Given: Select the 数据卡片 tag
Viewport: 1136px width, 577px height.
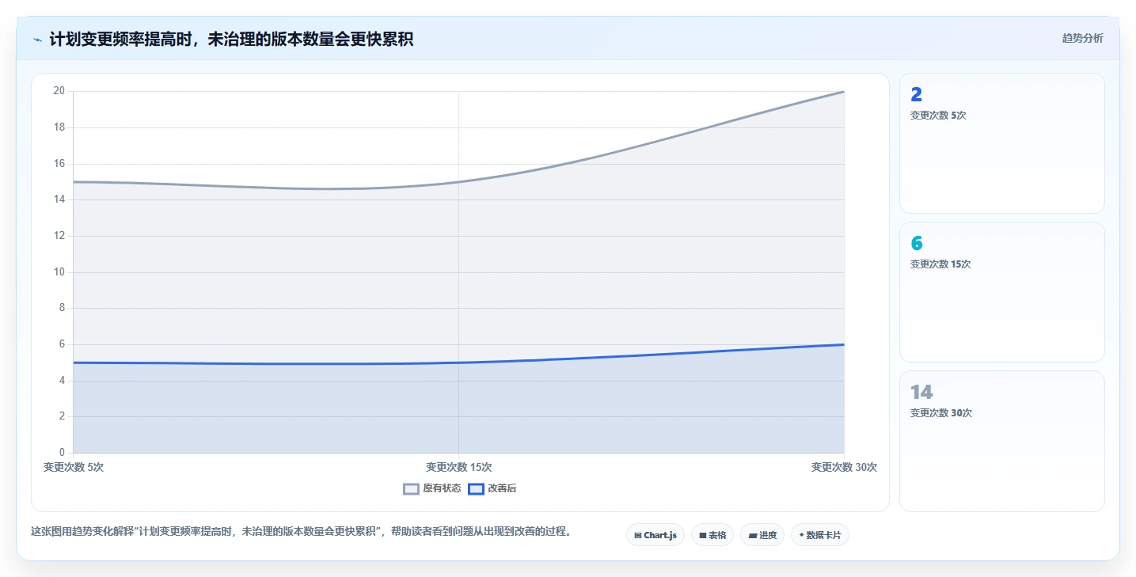Looking at the screenshot, I should point(820,535).
